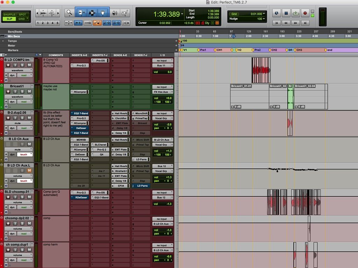Toggle the orange Automation Follows Edit button
This screenshot has height=268, width=358.
click(97, 23)
